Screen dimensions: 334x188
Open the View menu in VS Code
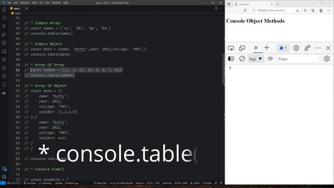tap(34, 3)
